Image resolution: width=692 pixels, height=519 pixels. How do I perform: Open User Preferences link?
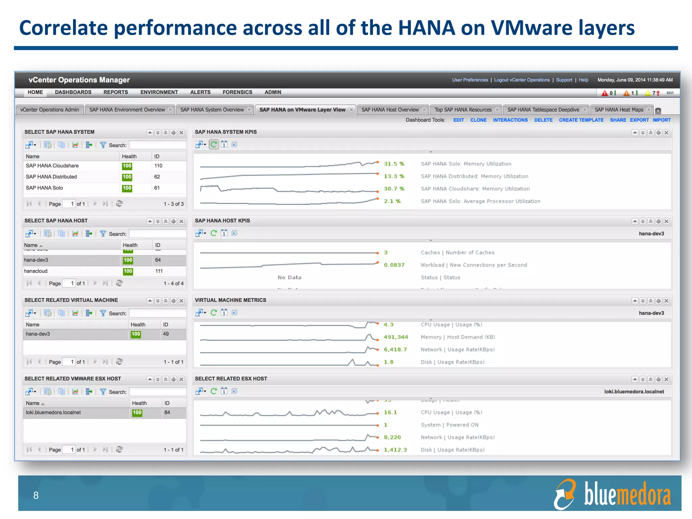coord(470,80)
